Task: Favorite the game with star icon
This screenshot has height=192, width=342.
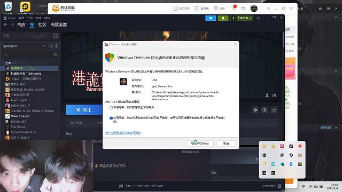Action: [x=274, y=110]
